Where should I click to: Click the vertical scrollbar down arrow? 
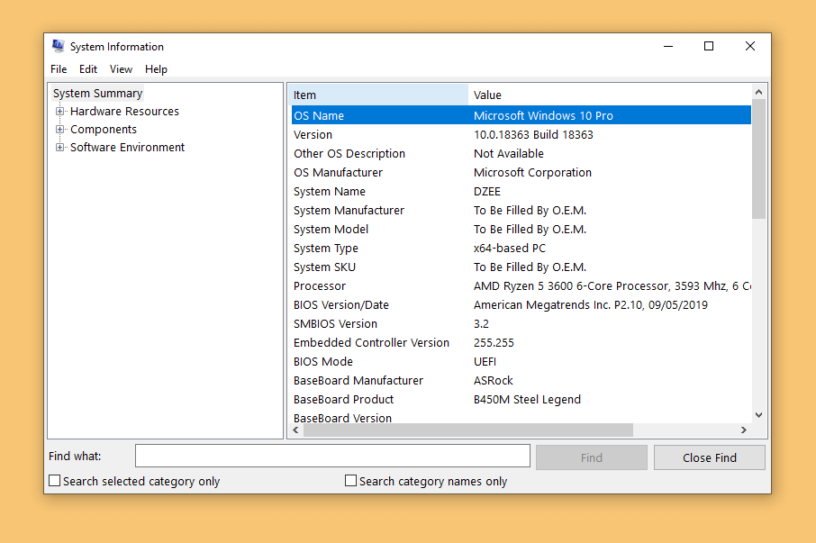758,415
